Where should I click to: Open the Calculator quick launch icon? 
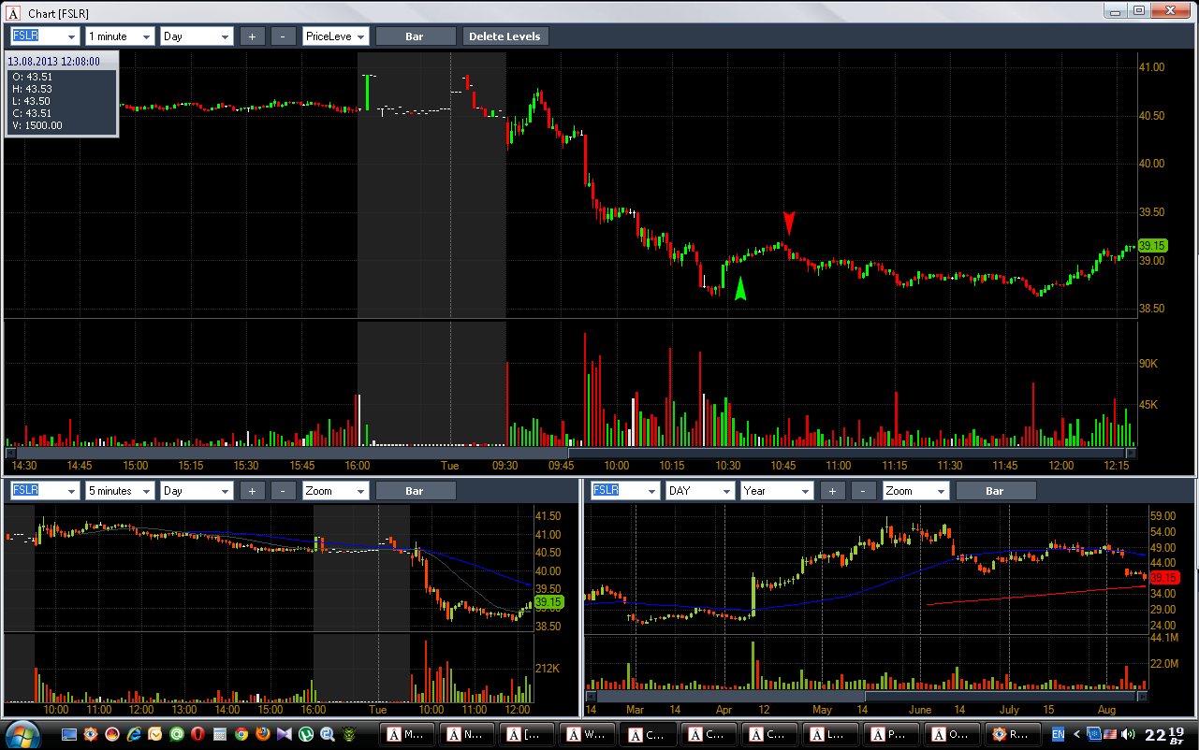(220, 734)
